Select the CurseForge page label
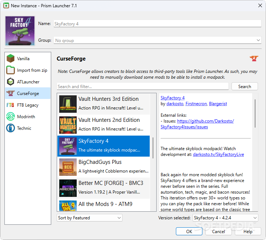Image resolution: width=266 pixels, height=240 pixels. click(x=28, y=93)
